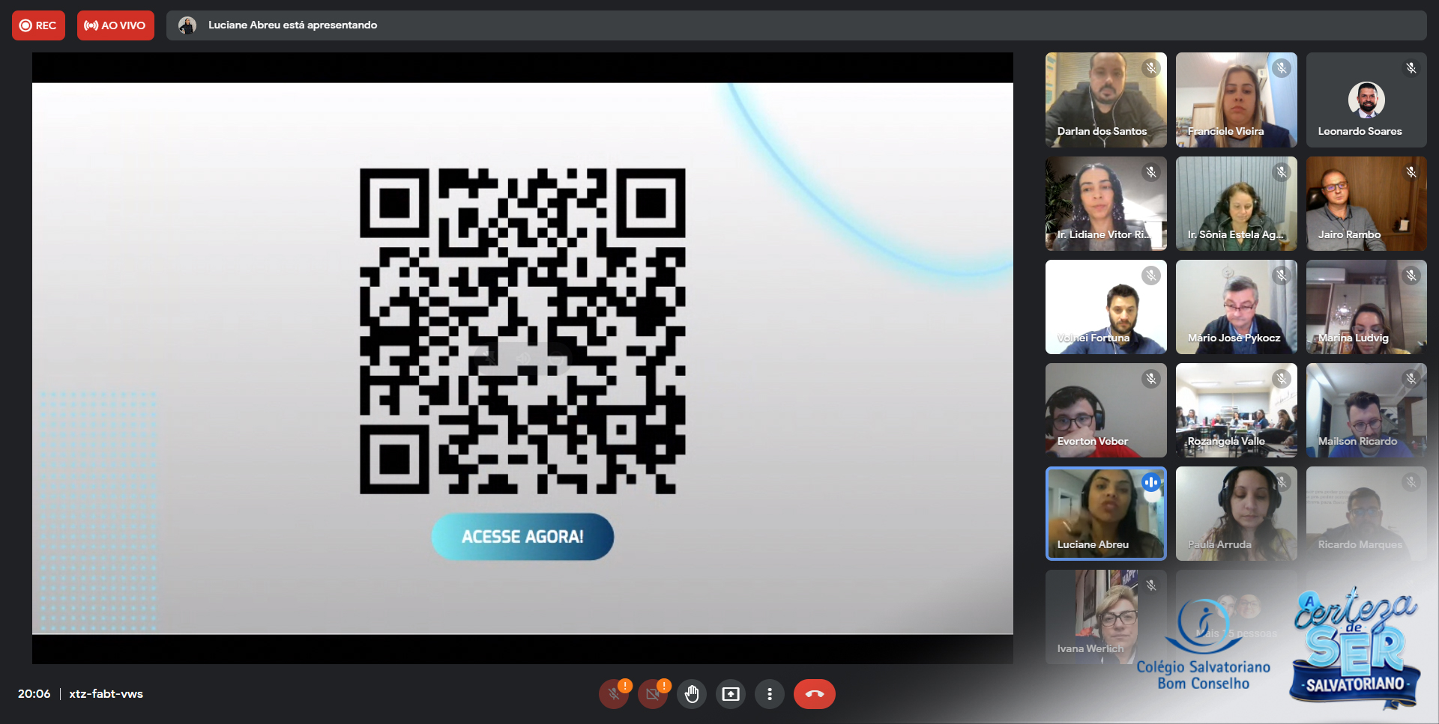Viewport: 1439px width, 724px height.
Task: Click muted mic icon on Mailson Ricardo
Action: (1411, 379)
